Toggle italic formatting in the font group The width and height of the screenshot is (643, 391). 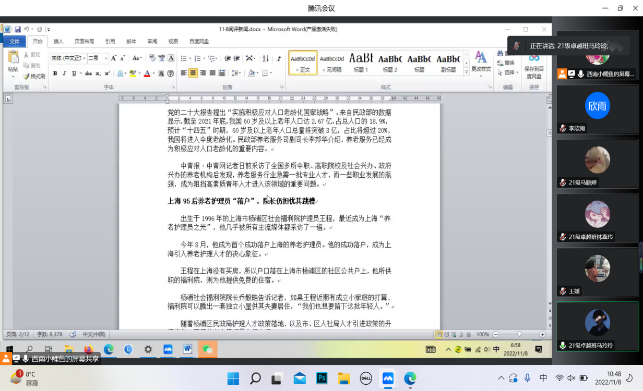(64, 74)
